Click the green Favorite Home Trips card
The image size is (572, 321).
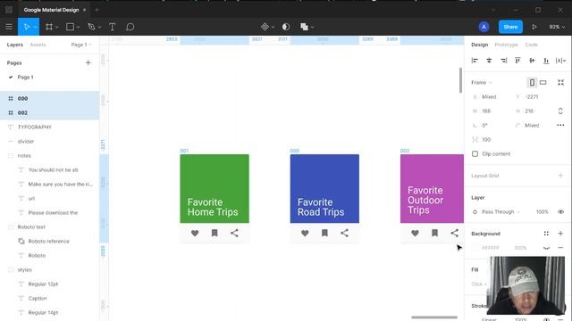(214, 188)
